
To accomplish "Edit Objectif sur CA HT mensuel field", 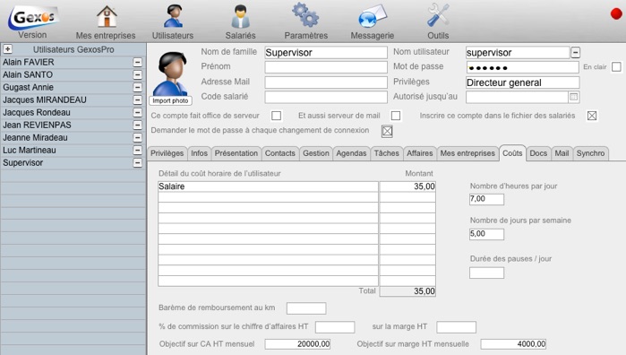I will click(x=297, y=344).
